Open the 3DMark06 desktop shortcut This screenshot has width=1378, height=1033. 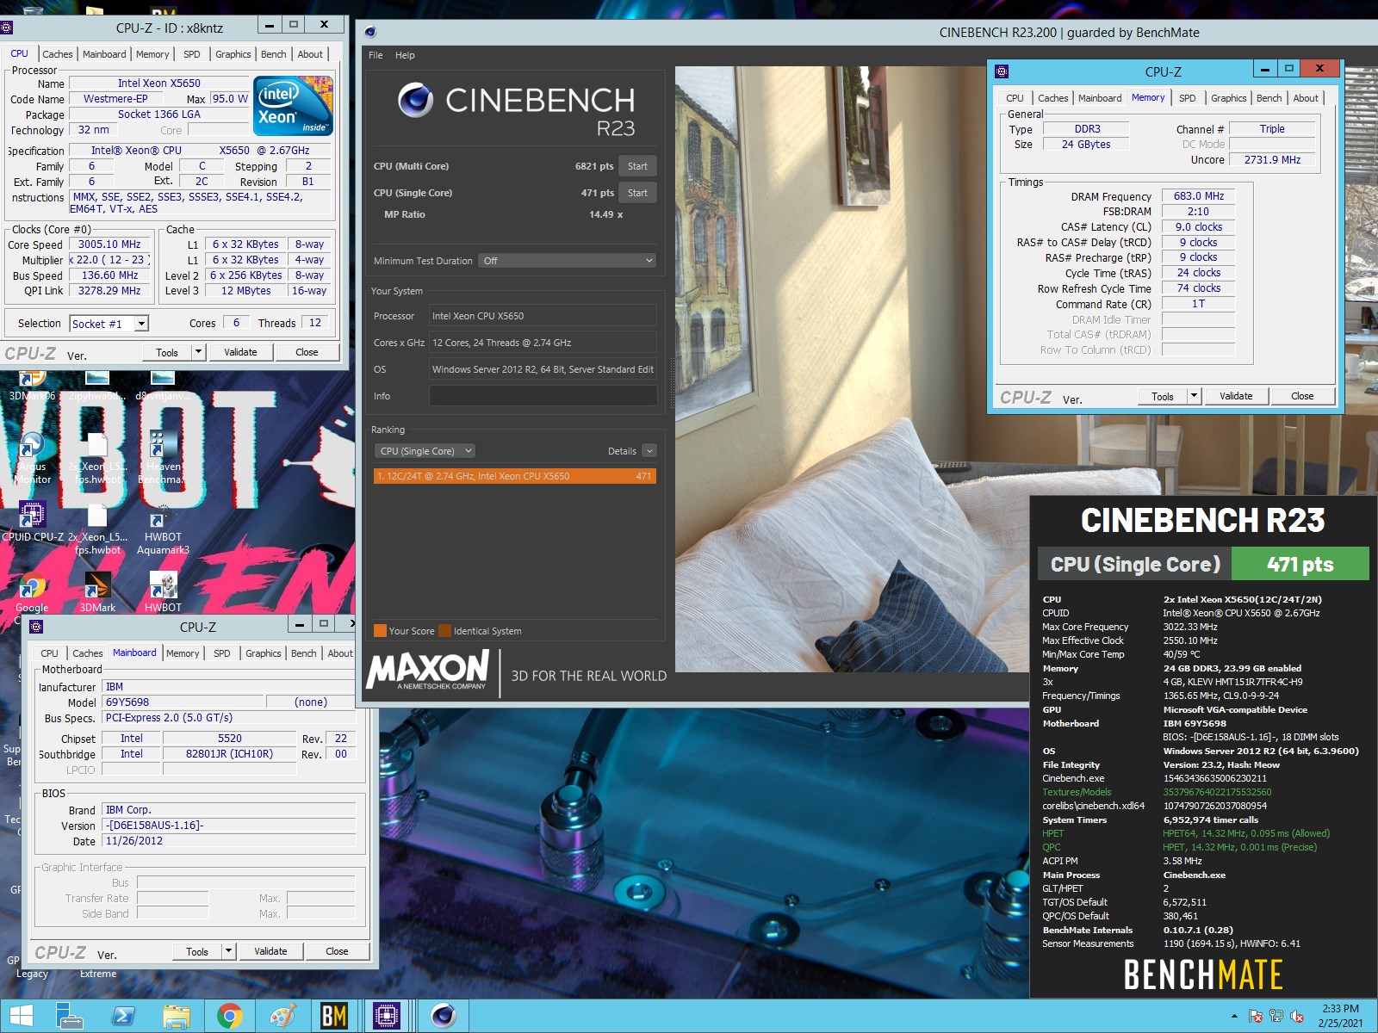pos(32,386)
